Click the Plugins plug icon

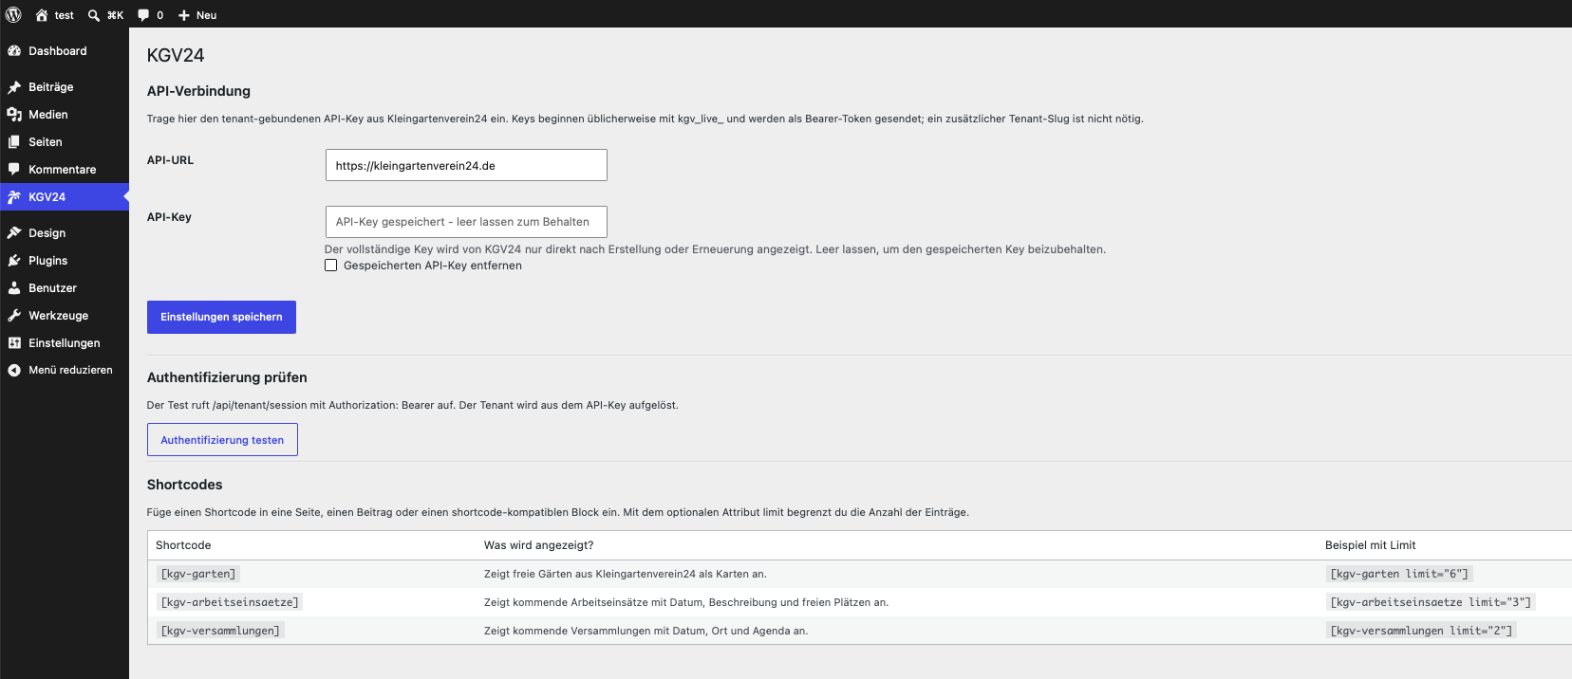click(x=14, y=261)
